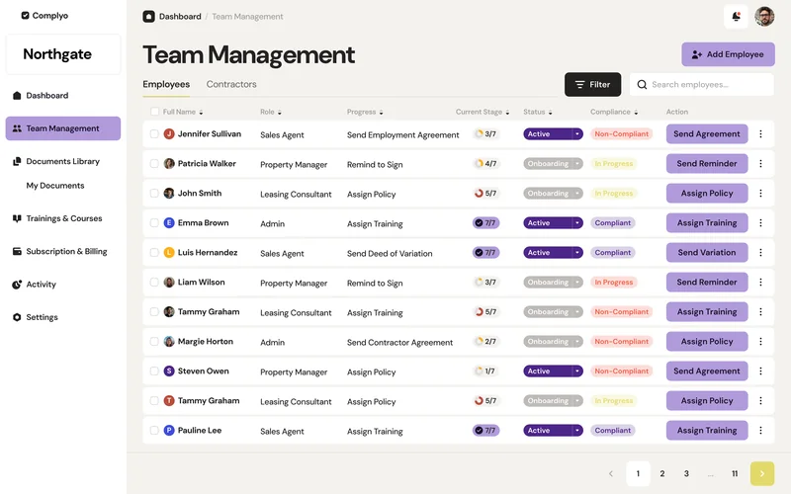This screenshot has width=791, height=494.
Task: Click Send Agreement for Jennifer Sullivan
Action: [707, 134]
